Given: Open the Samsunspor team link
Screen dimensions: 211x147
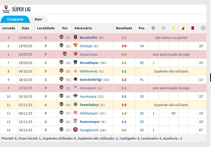Looking at the screenshot, I should click(x=90, y=122).
